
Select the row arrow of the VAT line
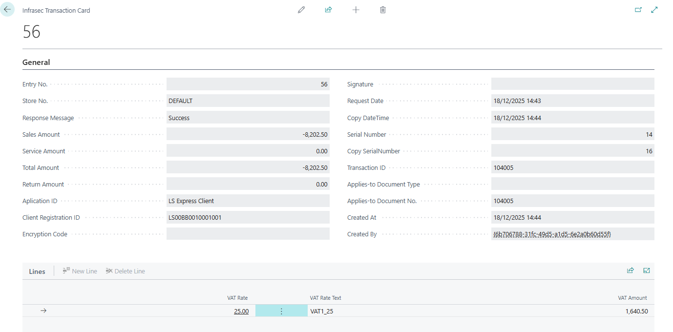click(43, 311)
